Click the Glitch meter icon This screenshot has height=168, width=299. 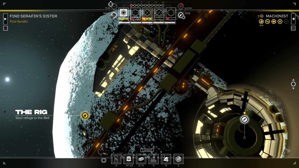pyautogui.click(x=181, y=6)
